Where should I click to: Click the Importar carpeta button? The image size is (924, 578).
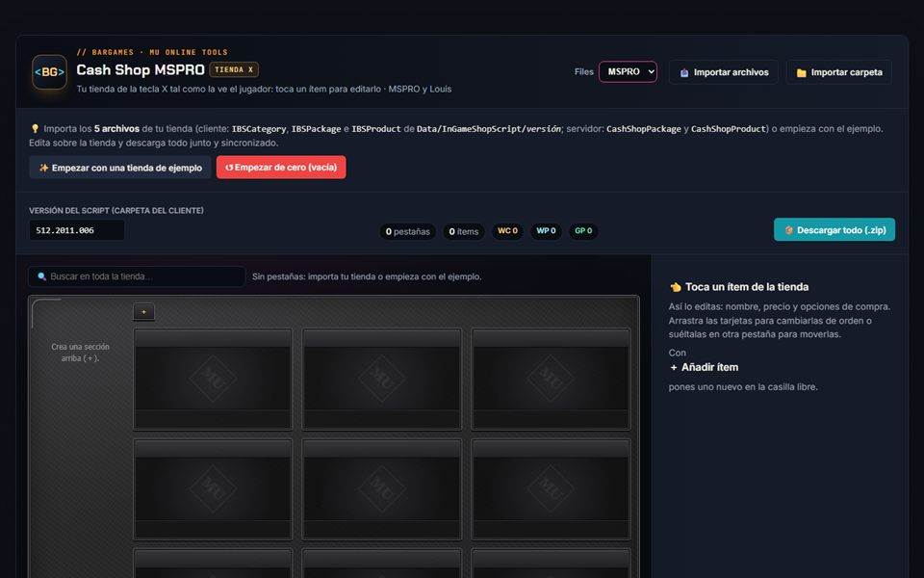click(839, 72)
